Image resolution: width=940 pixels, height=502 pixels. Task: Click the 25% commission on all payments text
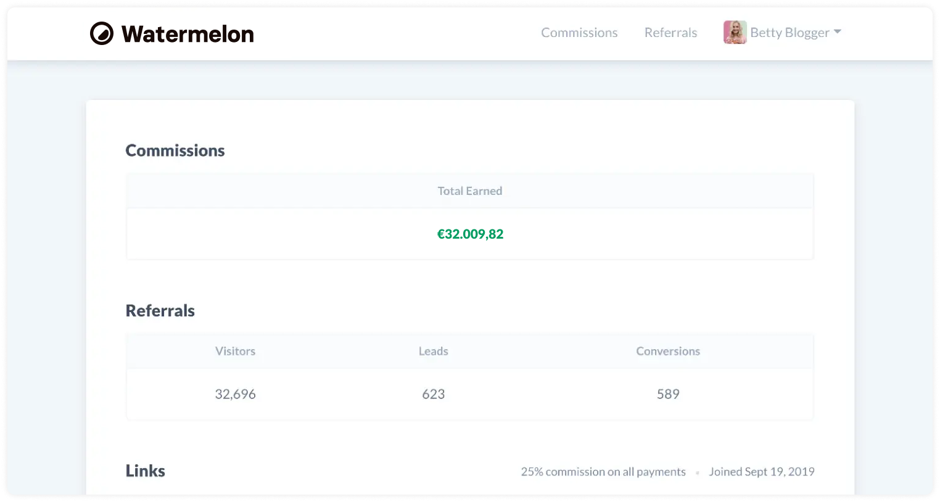(603, 471)
